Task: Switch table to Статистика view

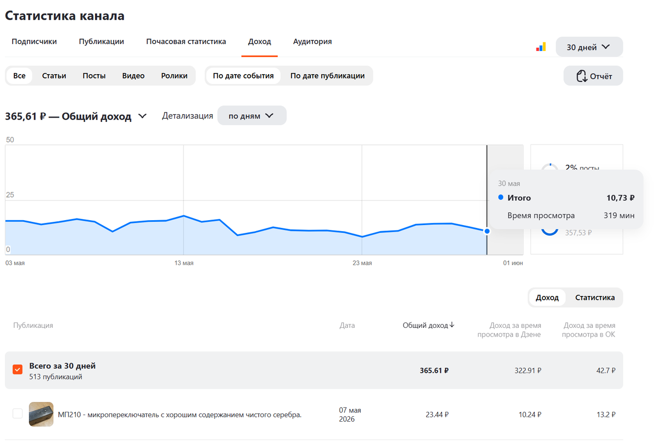Action: click(x=595, y=298)
